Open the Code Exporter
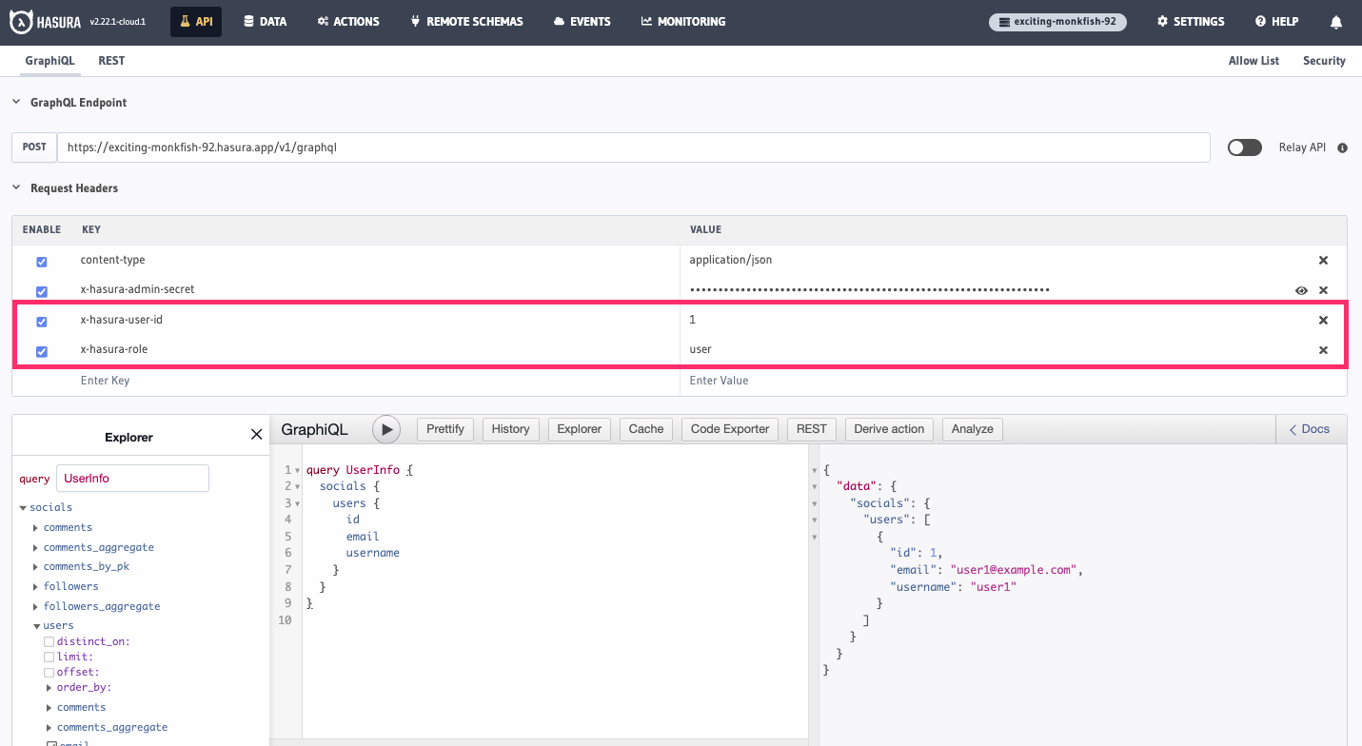This screenshot has height=746, width=1362. coord(729,429)
